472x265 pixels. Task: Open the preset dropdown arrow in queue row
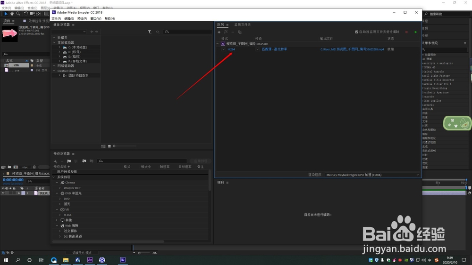[257, 49]
